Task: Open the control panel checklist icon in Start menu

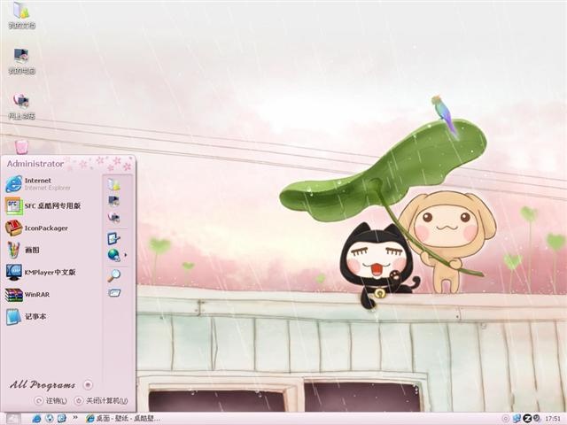Action: (114, 238)
